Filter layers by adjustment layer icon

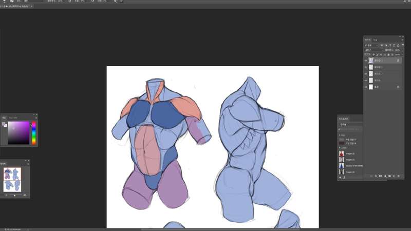386,45
